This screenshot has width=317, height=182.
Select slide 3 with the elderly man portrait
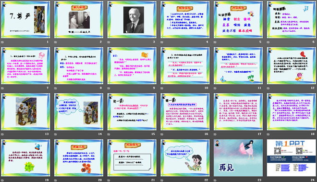(x=132, y=20)
